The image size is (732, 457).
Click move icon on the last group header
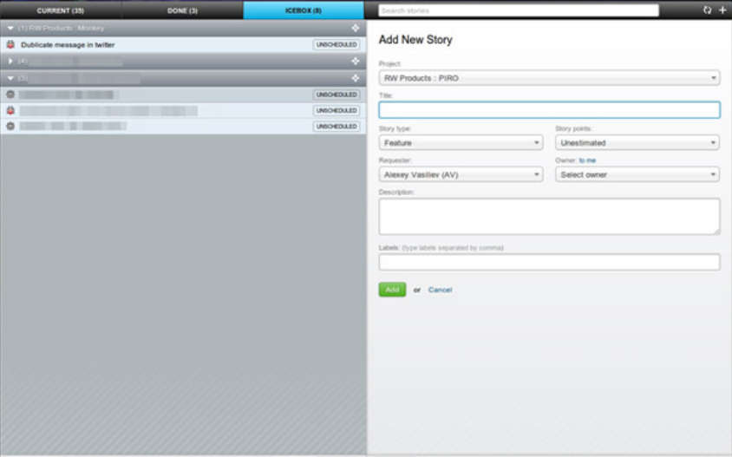pos(356,78)
